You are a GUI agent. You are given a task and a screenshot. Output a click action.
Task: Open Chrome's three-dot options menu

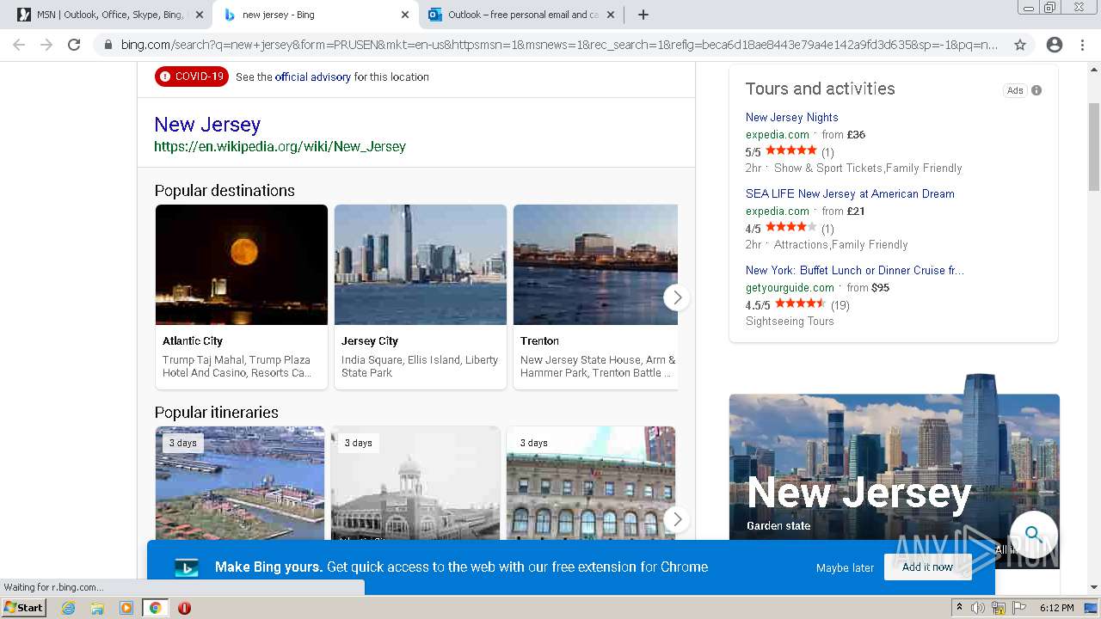tap(1082, 45)
